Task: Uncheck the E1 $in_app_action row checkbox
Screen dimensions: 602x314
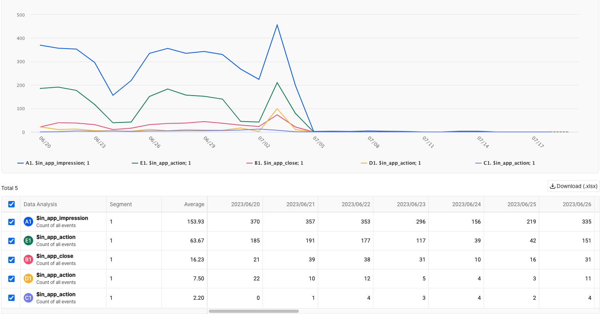Action: click(11, 241)
